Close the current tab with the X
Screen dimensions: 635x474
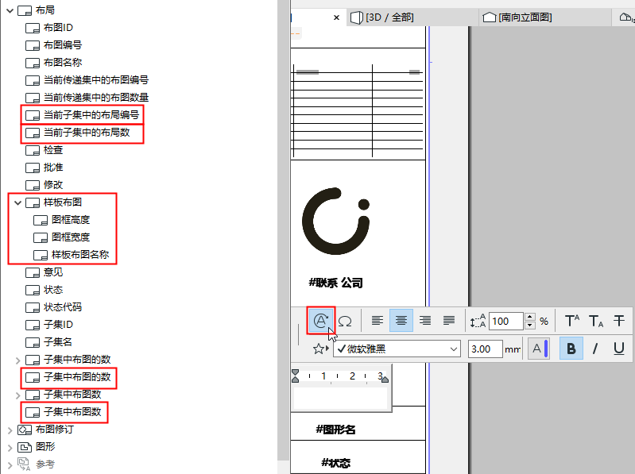[x=336, y=17]
